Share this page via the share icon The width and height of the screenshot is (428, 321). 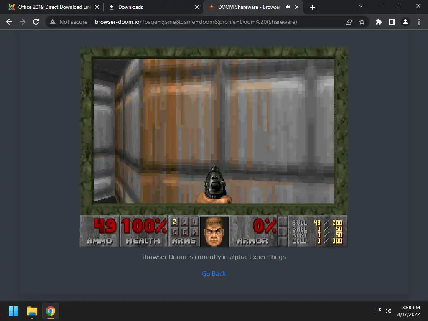click(349, 22)
